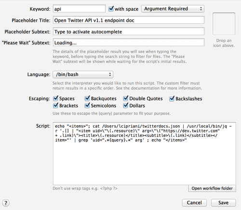Open the Argument Required dropdown

[173, 9]
